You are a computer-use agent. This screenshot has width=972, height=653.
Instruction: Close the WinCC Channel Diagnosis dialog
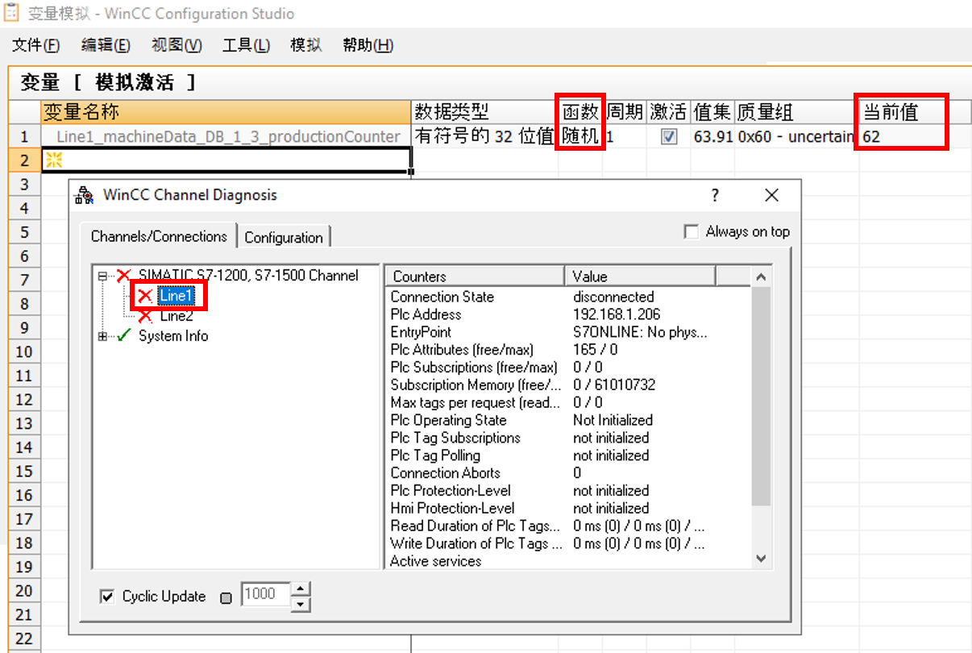pyautogui.click(x=771, y=195)
